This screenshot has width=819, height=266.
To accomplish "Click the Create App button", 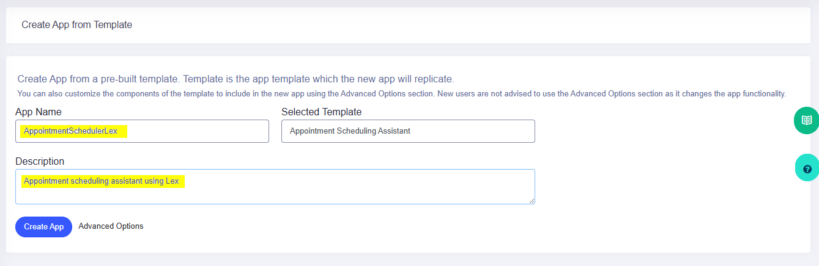I will (x=43, y=227).
